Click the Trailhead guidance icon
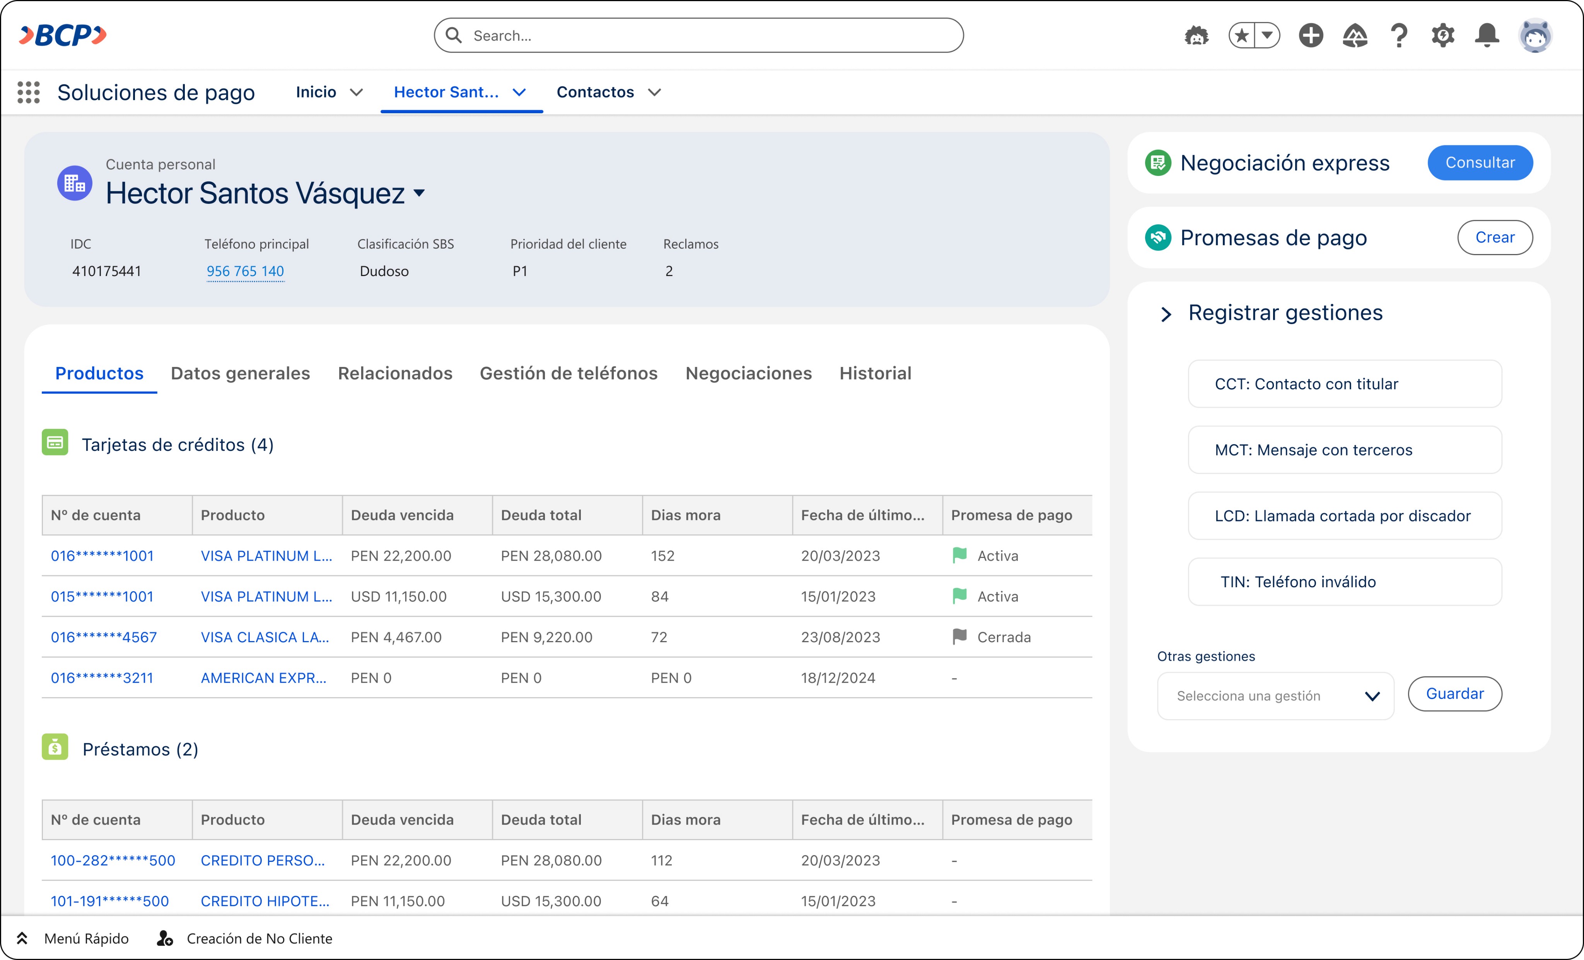The height and width of the screenshot is (960, 1584). click(1355, 35)
